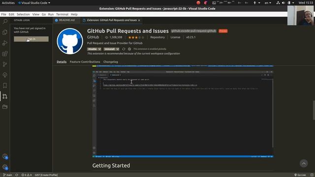
Task: Open errors and warnings count in status bar
Action: (x=27, y=175)
